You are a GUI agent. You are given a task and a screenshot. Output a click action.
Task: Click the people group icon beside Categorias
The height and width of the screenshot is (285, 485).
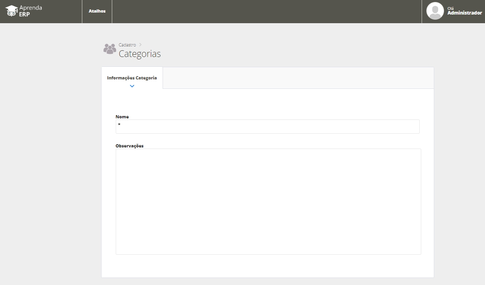point(109,49)
